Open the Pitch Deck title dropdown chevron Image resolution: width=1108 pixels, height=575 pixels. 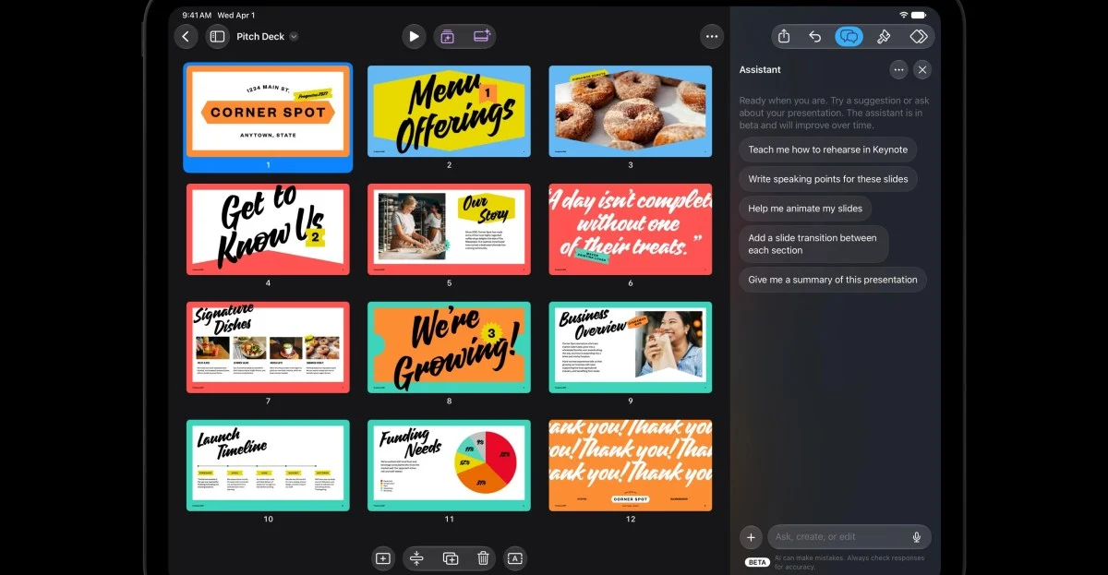coord(294,37)
